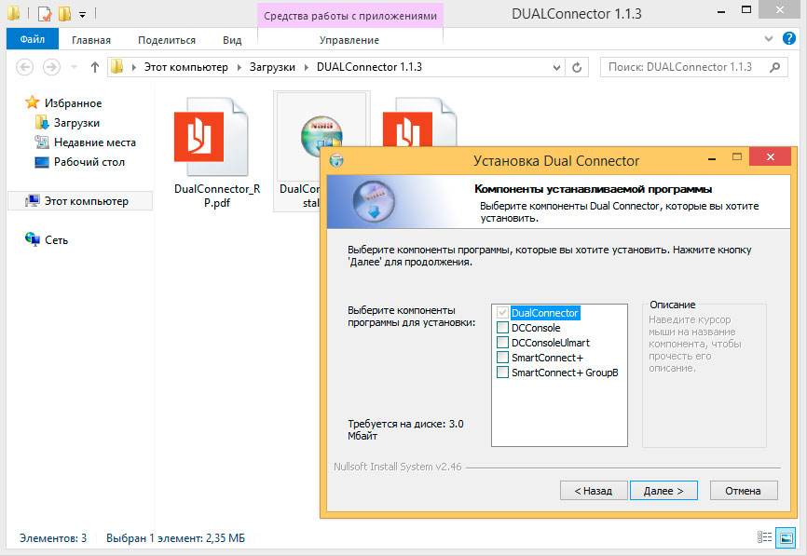Image resolution: width=807 pixels, height=556 pixels.
Task: Click the Отмена button
Action: (x=744, y=491)
